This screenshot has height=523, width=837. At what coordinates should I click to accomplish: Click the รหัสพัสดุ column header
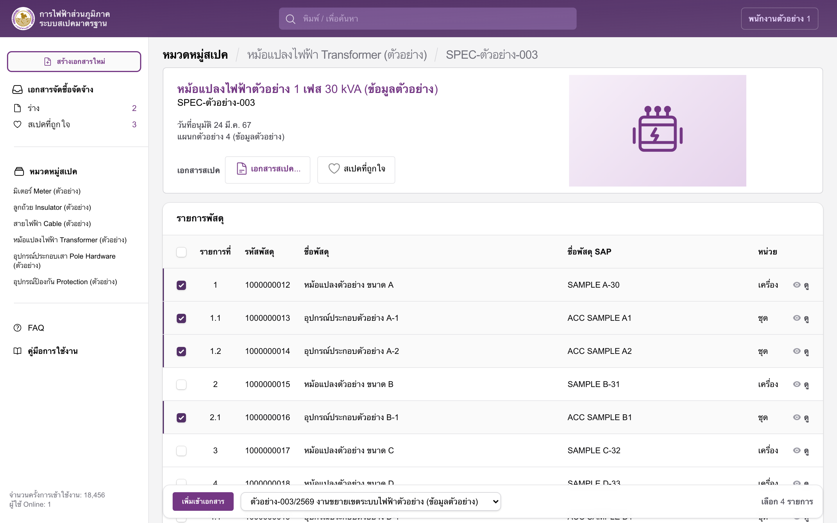(260, 252)
